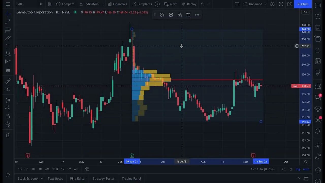Toggle auto scale
Image resolution: width=325 pixels, height=183 pixels.
tap(306, 169)
